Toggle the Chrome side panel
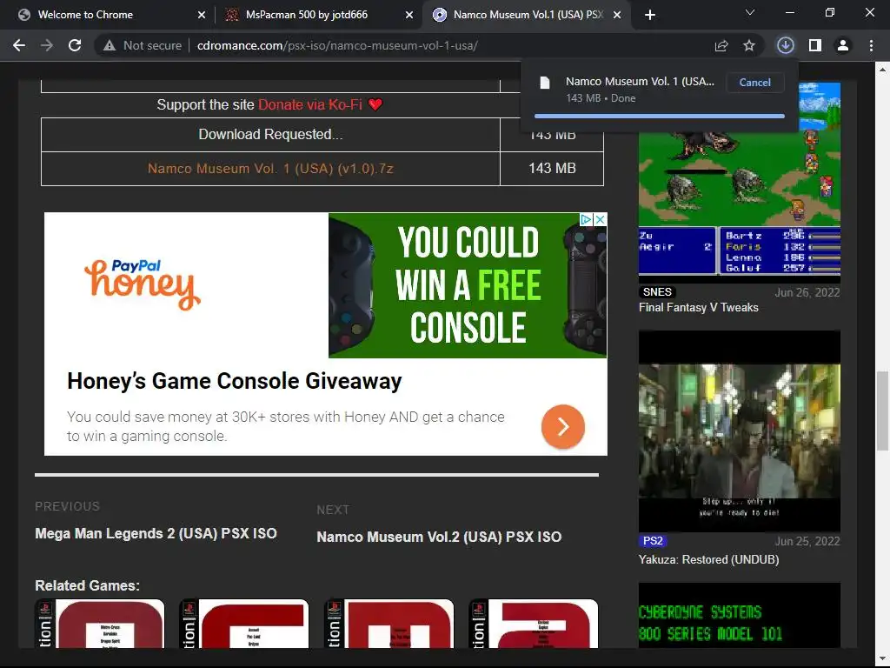The width and height of the screenshot is (890, 668). tap(815, 45)
